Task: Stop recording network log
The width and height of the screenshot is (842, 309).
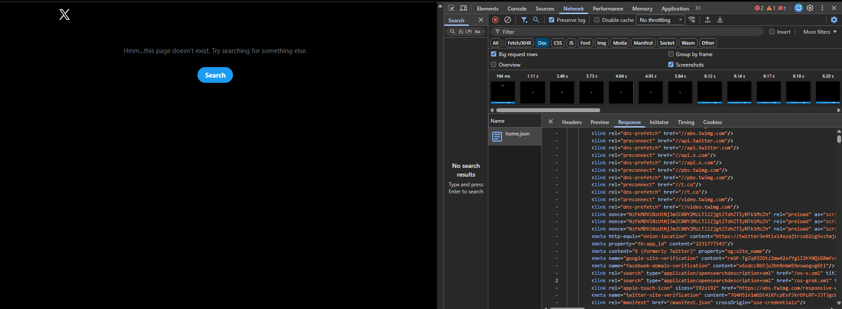Action: click(495, 20)
